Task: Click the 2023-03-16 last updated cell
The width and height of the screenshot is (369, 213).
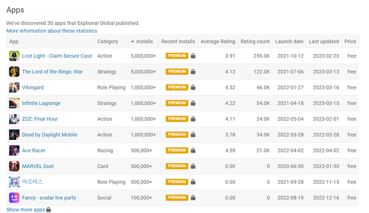Action: (326, 87)
